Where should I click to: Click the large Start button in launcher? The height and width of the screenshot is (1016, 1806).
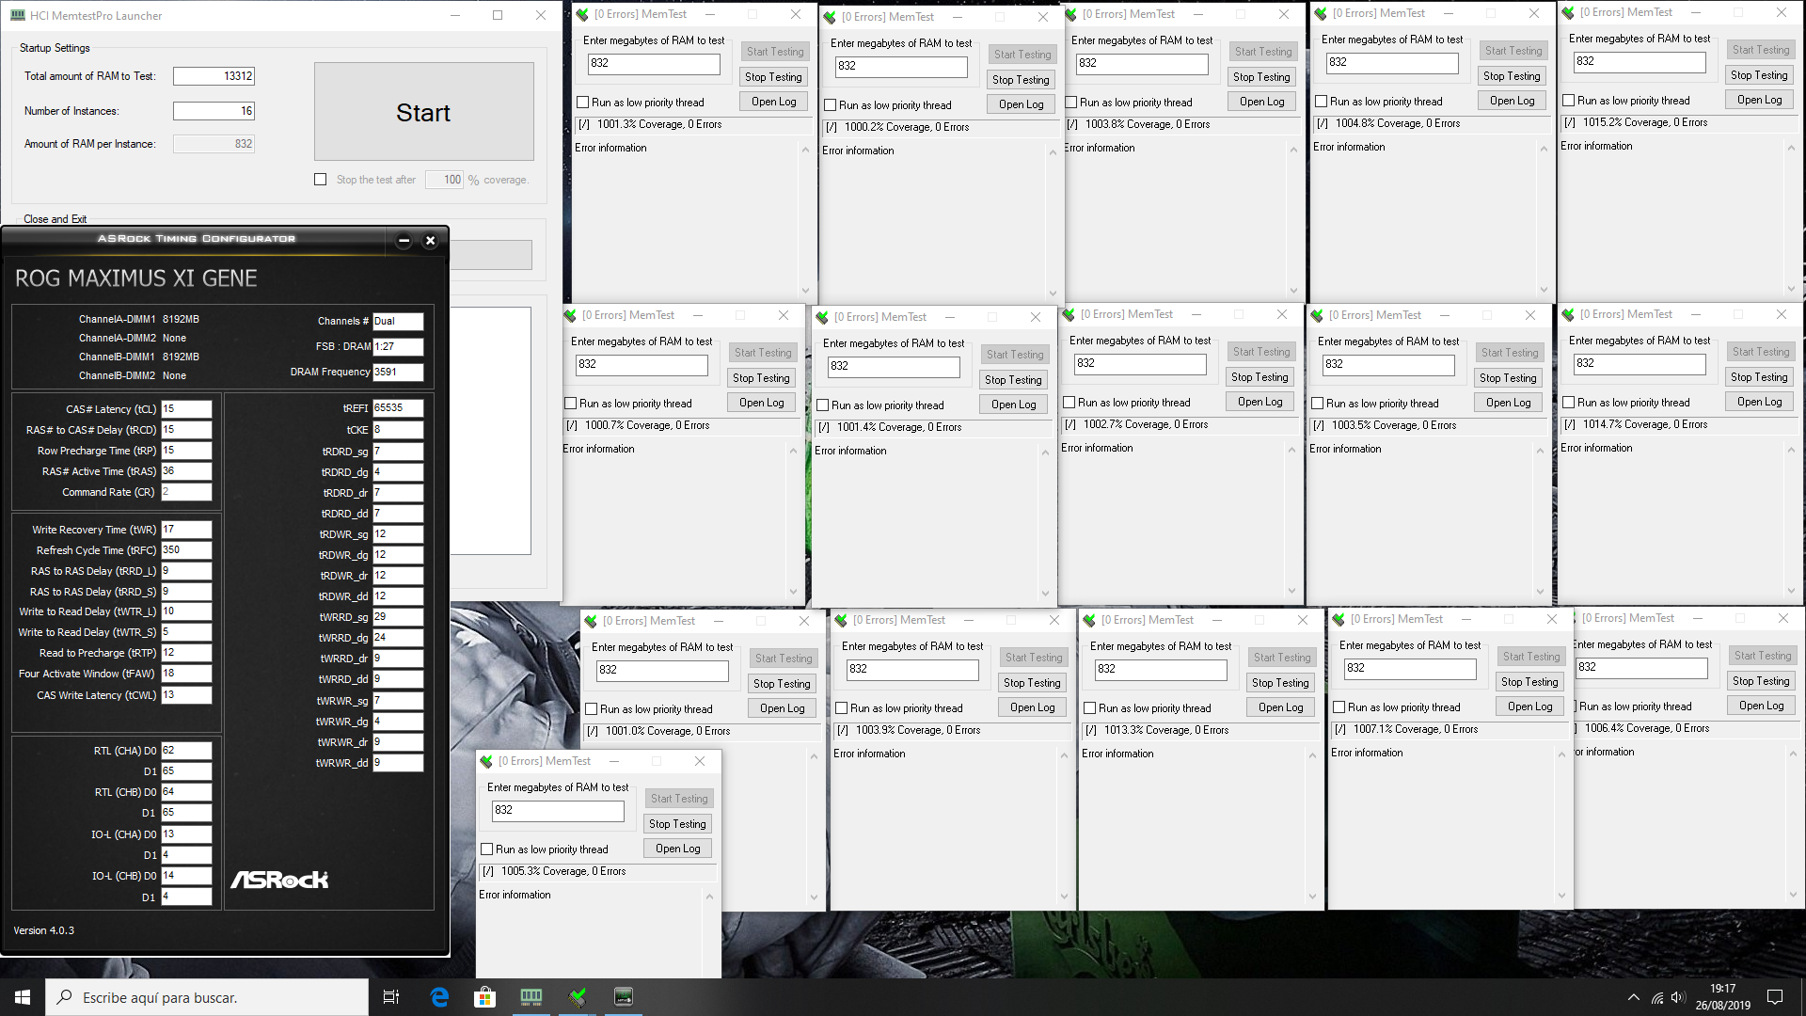pyautogui.click(x=423, y=112)
